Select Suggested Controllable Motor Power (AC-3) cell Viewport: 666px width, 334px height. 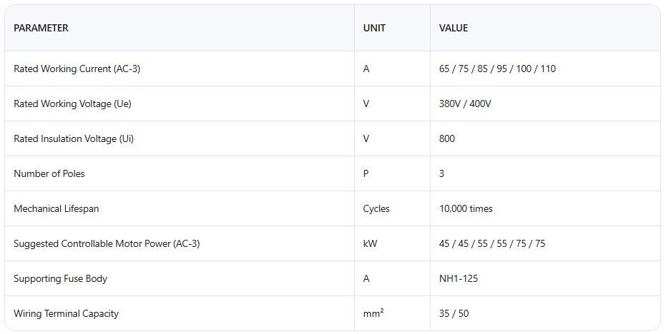[x=107, y=243]
